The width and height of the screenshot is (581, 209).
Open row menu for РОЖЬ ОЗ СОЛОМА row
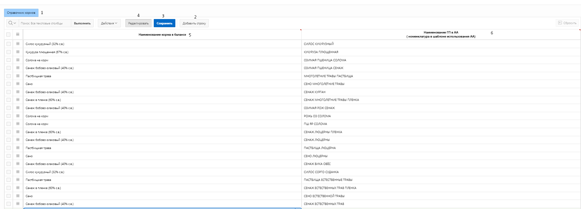[18, 116]
